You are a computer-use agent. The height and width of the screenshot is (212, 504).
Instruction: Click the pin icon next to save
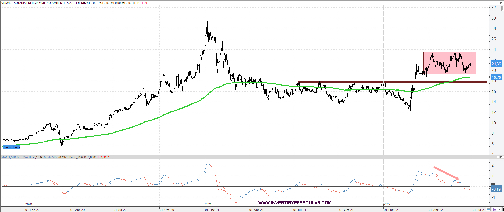[499, 209]
